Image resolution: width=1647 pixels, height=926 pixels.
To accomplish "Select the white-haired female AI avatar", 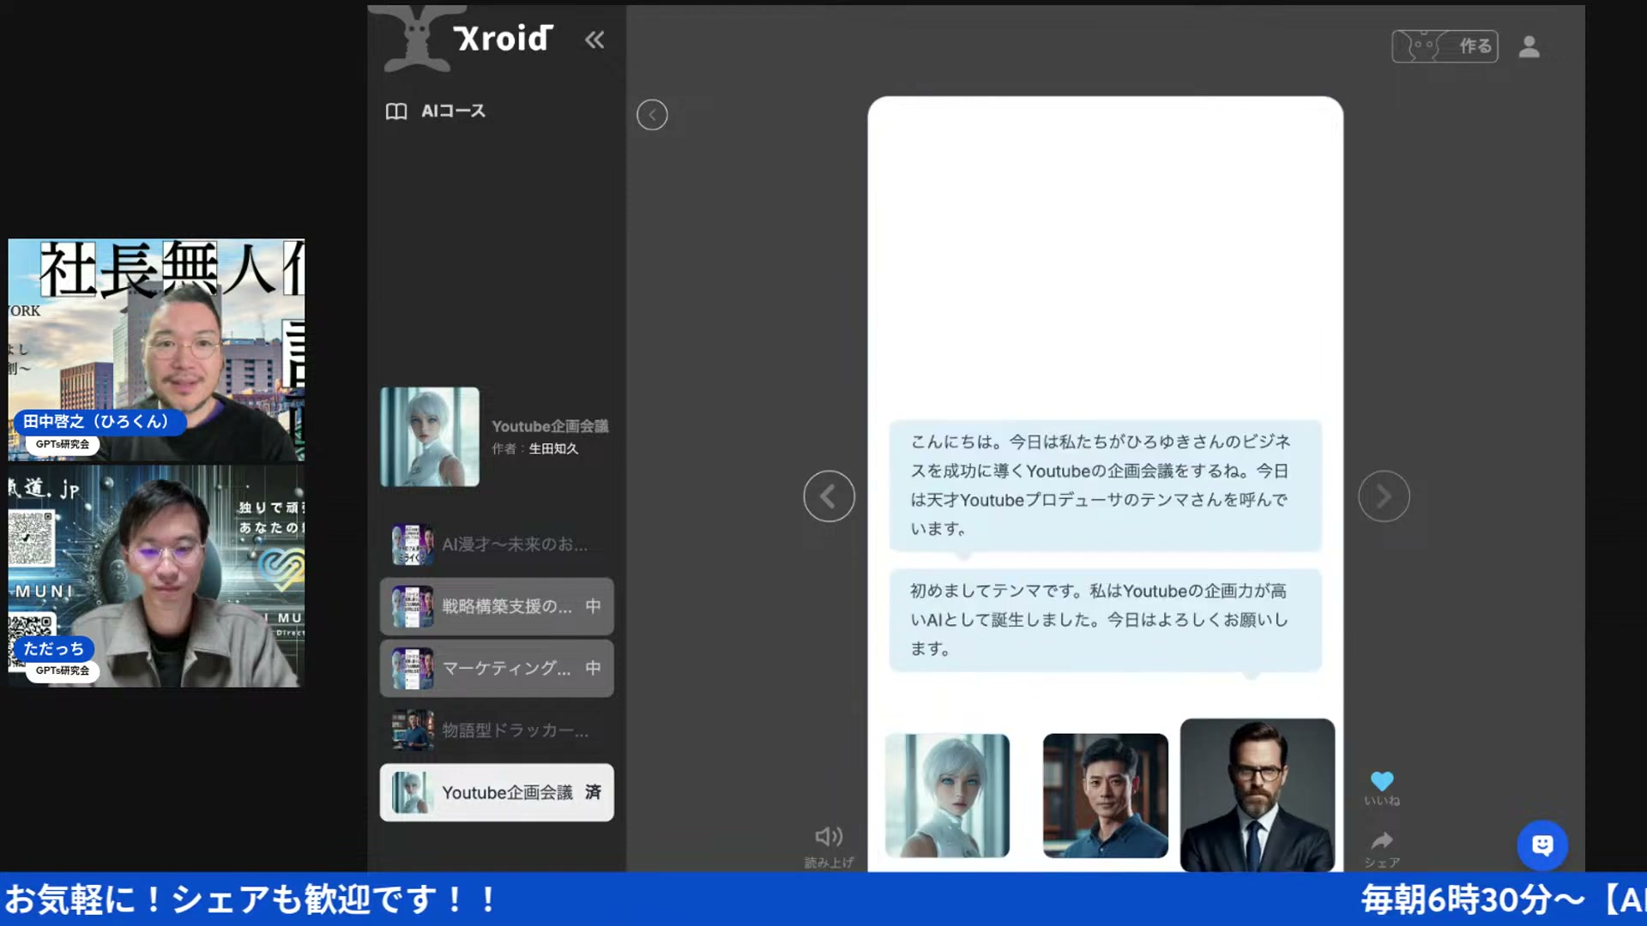I will pos(947,795).
